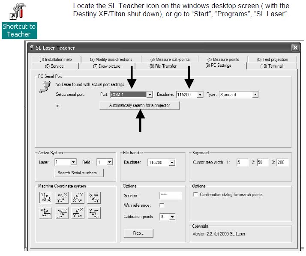Switch to the (8) File-Transfer tab

(x=163, y=66)
